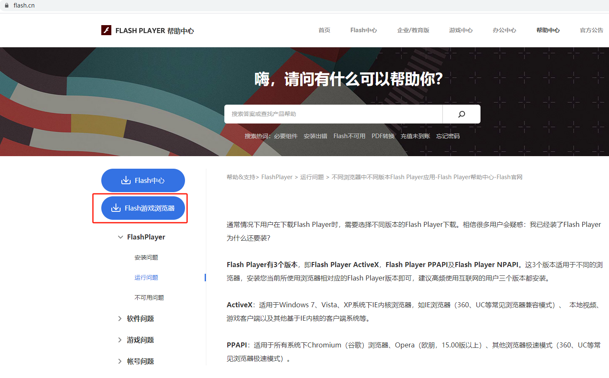This screenshot has width=609, height=378.
Task: Click the final breadcrumb page title text
Action: coord(427,177)
